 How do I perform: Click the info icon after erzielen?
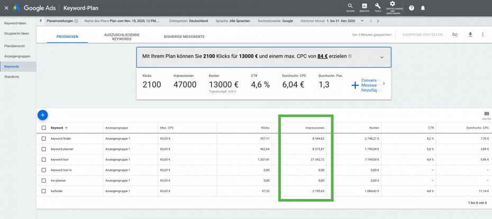[x=350, y=56]
